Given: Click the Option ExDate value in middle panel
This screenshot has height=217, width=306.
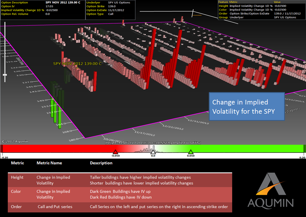Looking at the screenshot, I should tap(116, 10).
